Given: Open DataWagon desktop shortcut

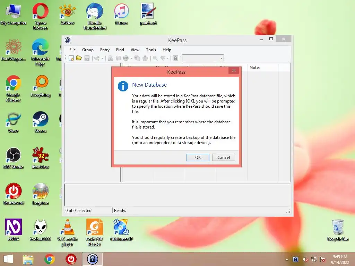Looking at the screenshot, I should [x=14, y=50].
